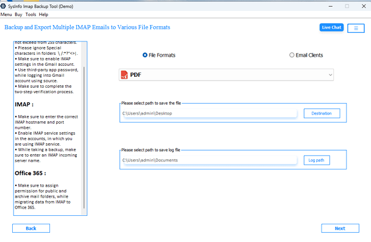Click text about third-party app password
The width and height of the screenshot is (371, 242).
pyautogui.click(x=46, y=76)
